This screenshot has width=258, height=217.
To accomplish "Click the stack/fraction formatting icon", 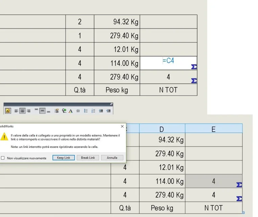I will coord(78,111).
